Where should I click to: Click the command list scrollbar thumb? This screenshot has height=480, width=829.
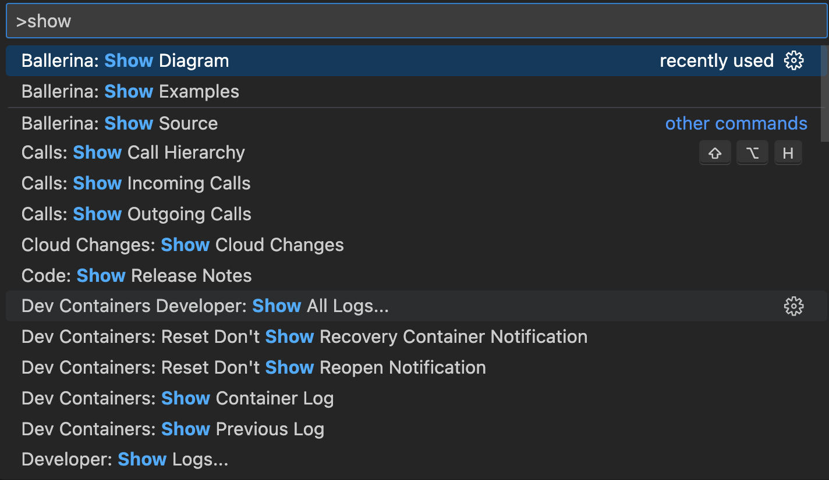pos(824,93)
